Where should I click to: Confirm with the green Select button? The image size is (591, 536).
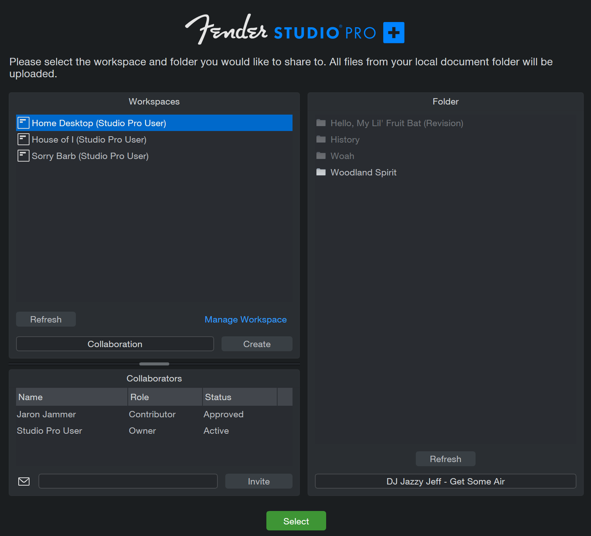coord(296,521)
